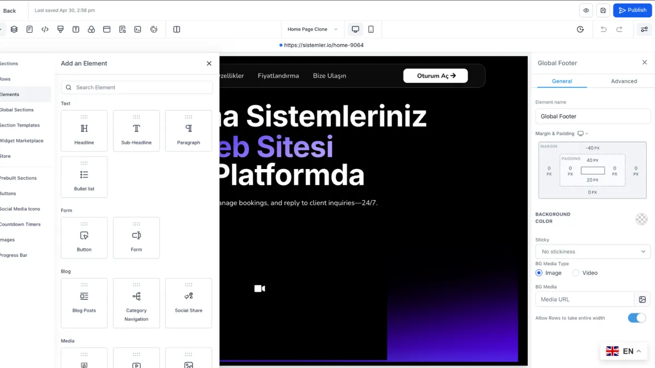The width and height of the screenshot is (655, 368).
Task: Switch to mobile device view
Action: coord(371,29)
